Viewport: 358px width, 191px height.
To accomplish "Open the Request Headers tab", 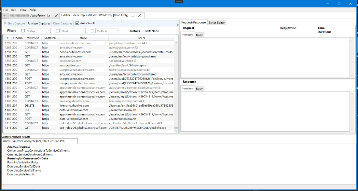I will pyautogui.click(x=188, y=35).
